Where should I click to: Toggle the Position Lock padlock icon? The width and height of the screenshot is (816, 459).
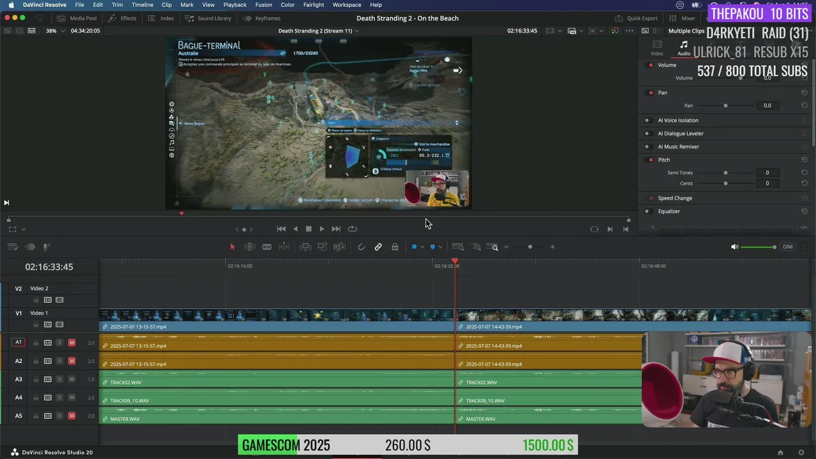(x=395, y=247)
